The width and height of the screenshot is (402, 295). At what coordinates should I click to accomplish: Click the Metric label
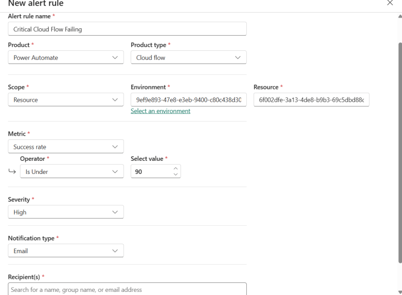tap(17, 134)
